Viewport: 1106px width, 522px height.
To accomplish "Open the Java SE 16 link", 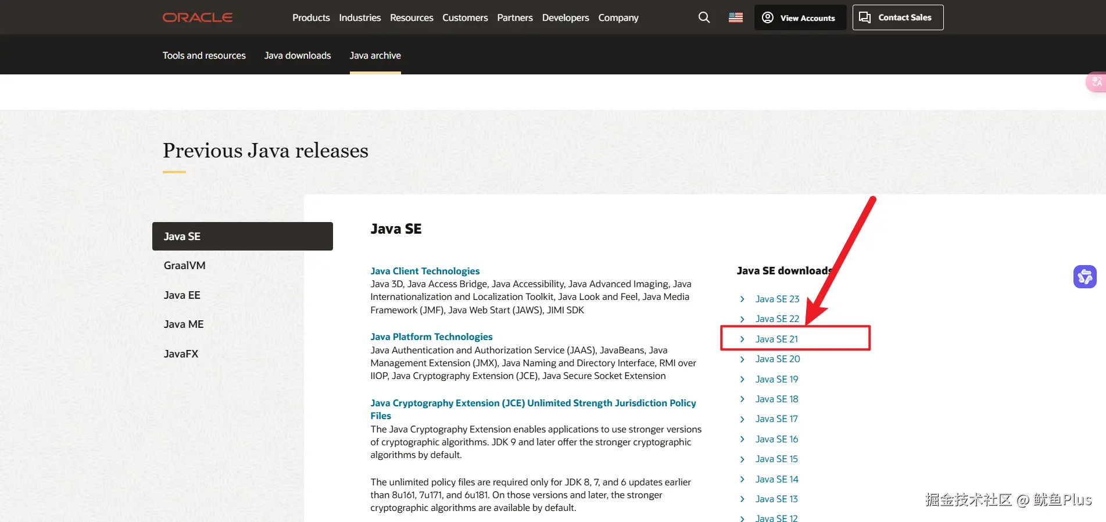I will pos(776,439).
